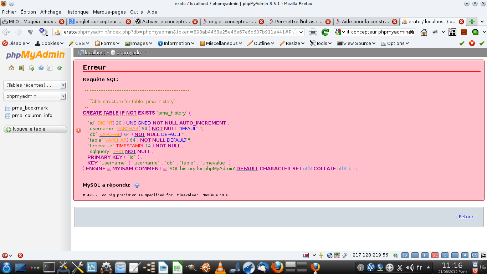Click the MySQL documentation help icon after 'MySQL a répondu'
This screenshot has height=274, width=487.
137,185
